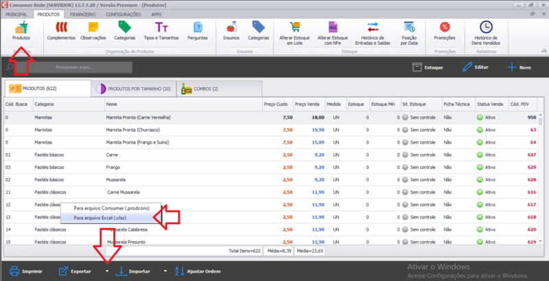The width and height of the screenshot is (549, 281).
Task: Sort by Status Venda column header
Action: pyautogui.click(x=491, y=104)
